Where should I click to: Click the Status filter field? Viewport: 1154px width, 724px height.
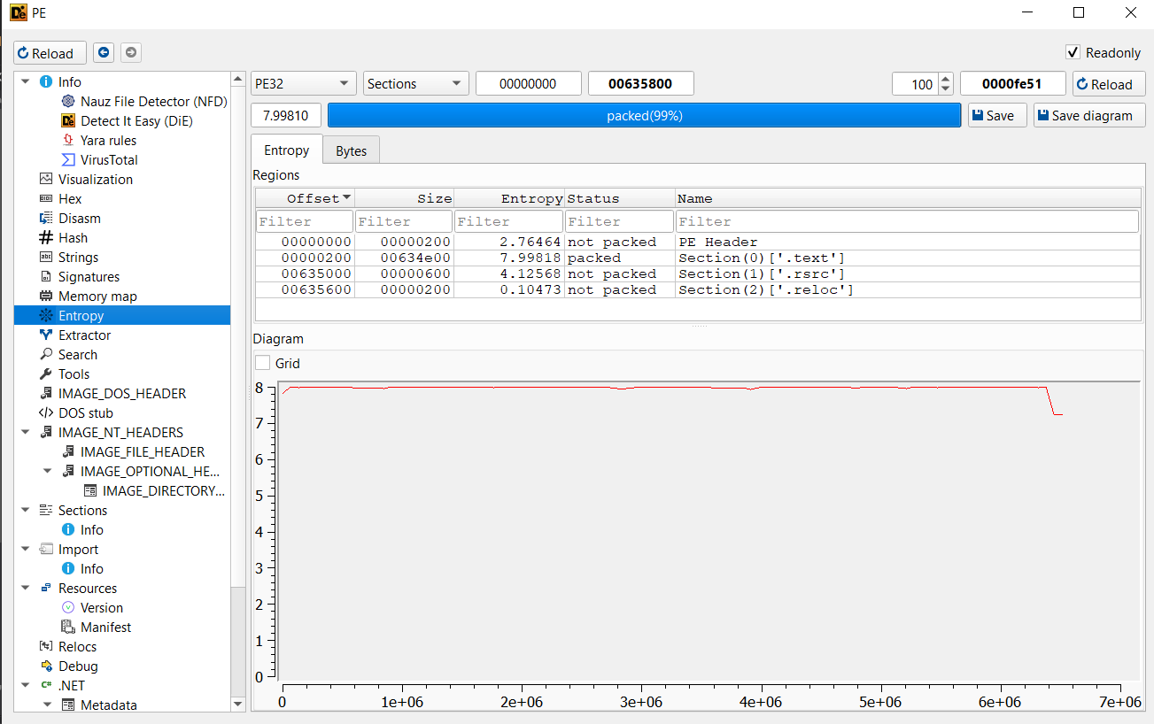pyautogui.click(x=619, y=221)
